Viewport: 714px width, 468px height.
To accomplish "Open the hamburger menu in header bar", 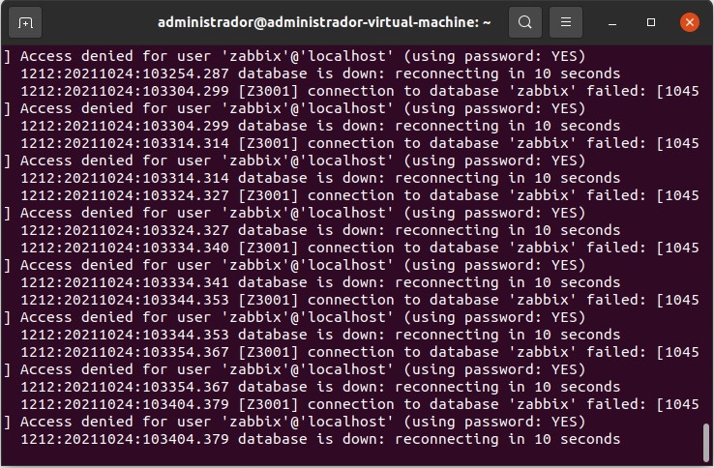I will pos(566,22).
